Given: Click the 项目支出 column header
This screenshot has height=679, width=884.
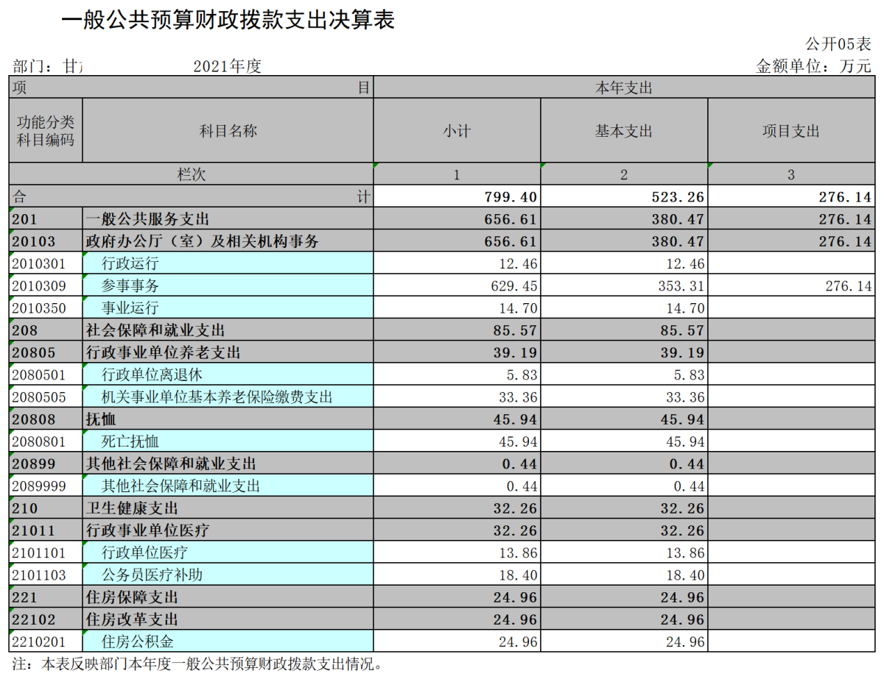Looking at the screenshot, I should point(791,131).
